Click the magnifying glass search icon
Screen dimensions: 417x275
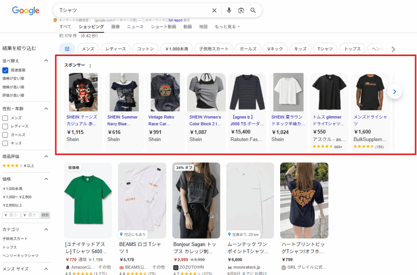[x=253, y=10]
